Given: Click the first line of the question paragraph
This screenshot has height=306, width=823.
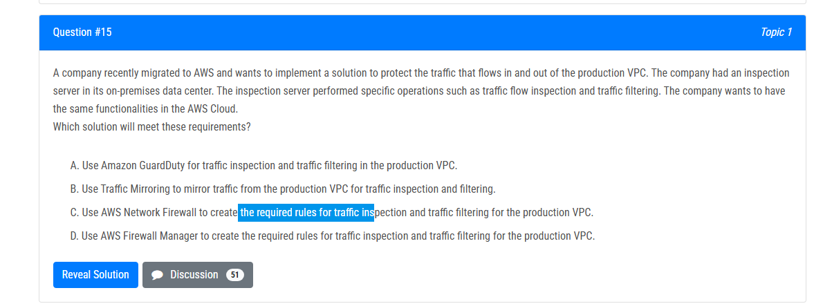Looking at the screenshot, I should (421, 73).
